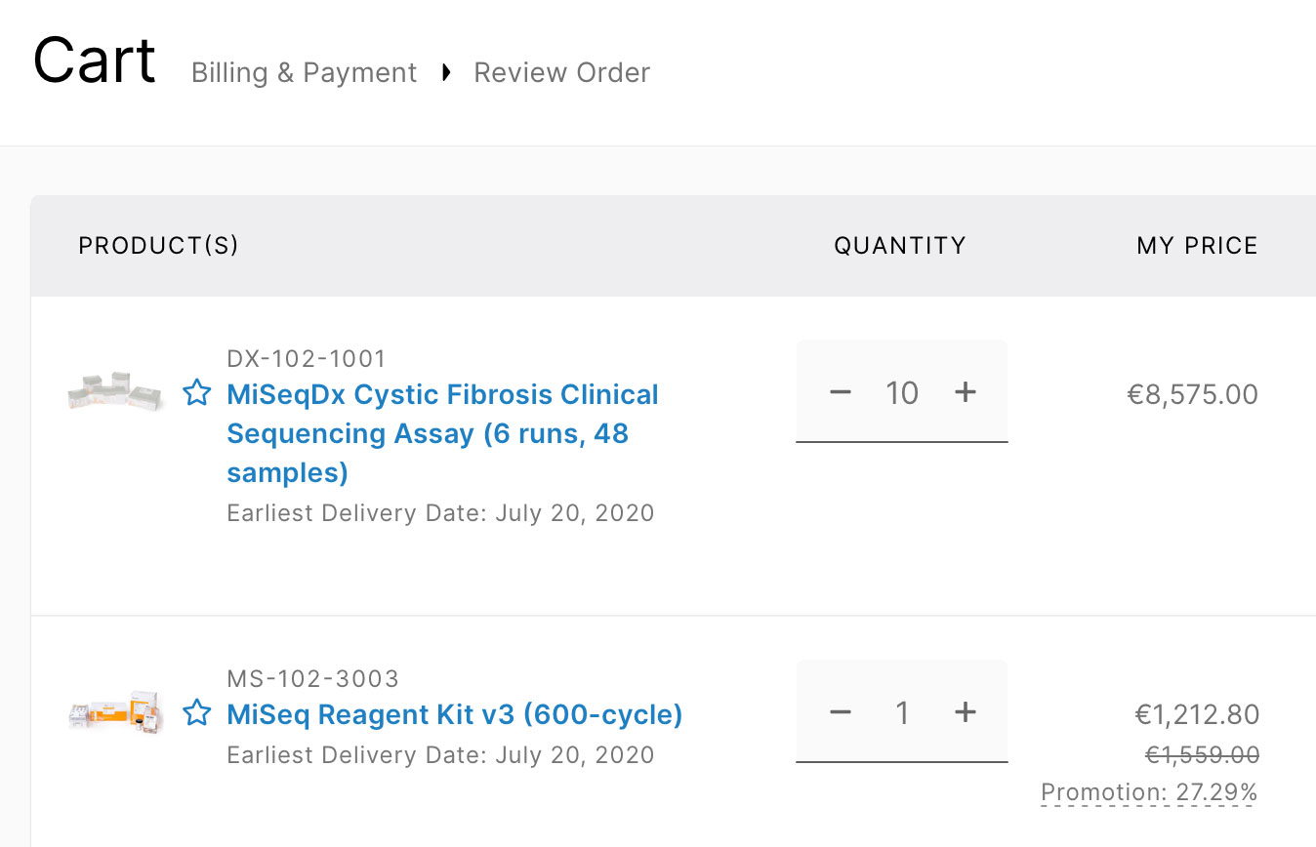Open the MiSeq Reagent Kit product image
Viewport: 1316px width, 847px height.
(x=115, y=715)
